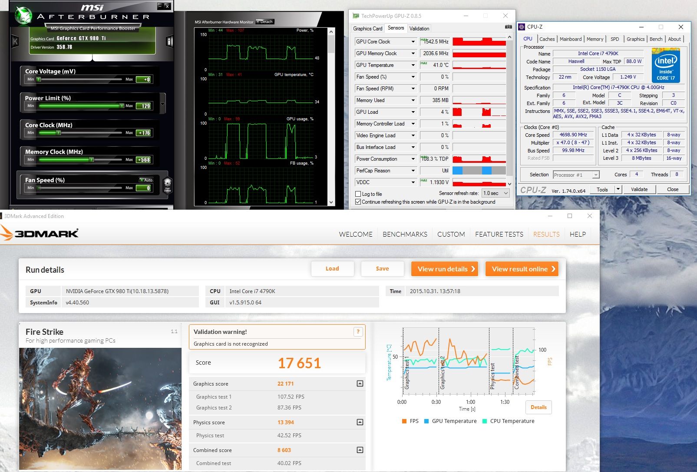
Task: Open the Memory Used sensor dropdown
Action: coord(413,100)
